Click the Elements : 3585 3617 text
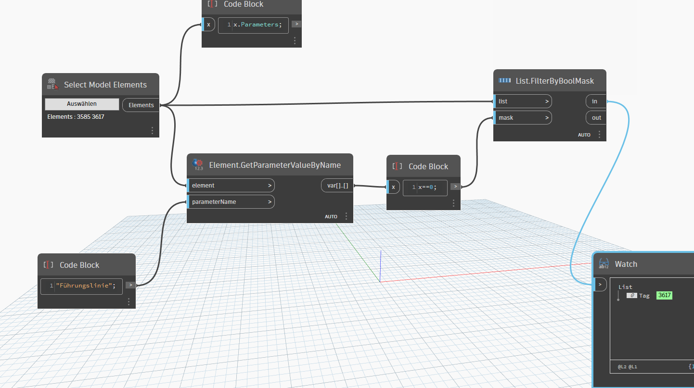This screenshot has height=388, width=694. [76, 117]
